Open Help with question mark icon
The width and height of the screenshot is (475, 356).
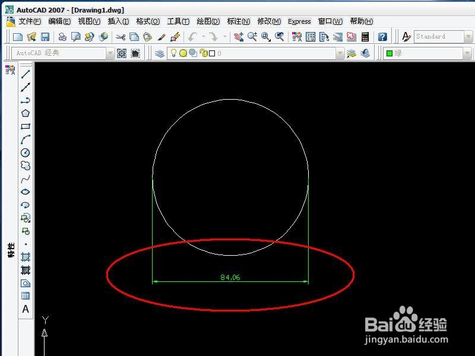coord(382,37)
